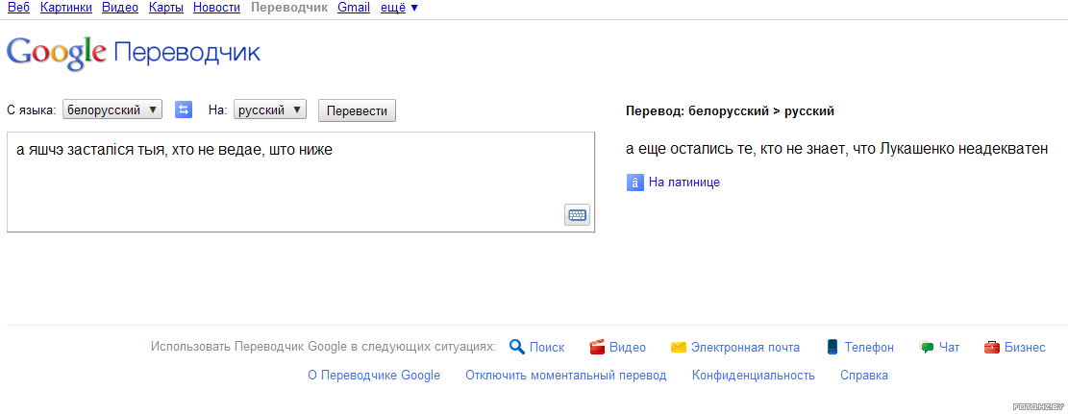Screen dimensions: 1068x414
Task: Click the 'На латинице' link
Action: click(x=683, y=183)
